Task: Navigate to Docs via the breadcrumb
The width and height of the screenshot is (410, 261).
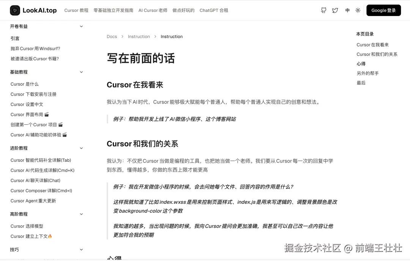Action: [112, 37]
